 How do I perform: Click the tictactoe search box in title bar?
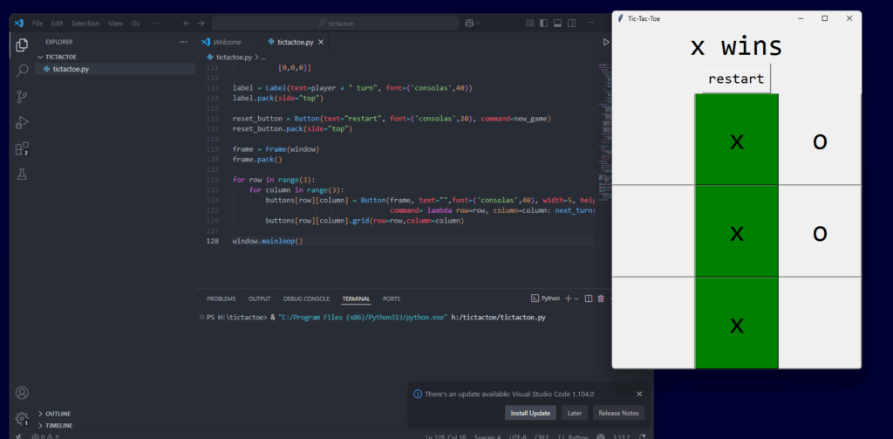(x=336, y=23)
